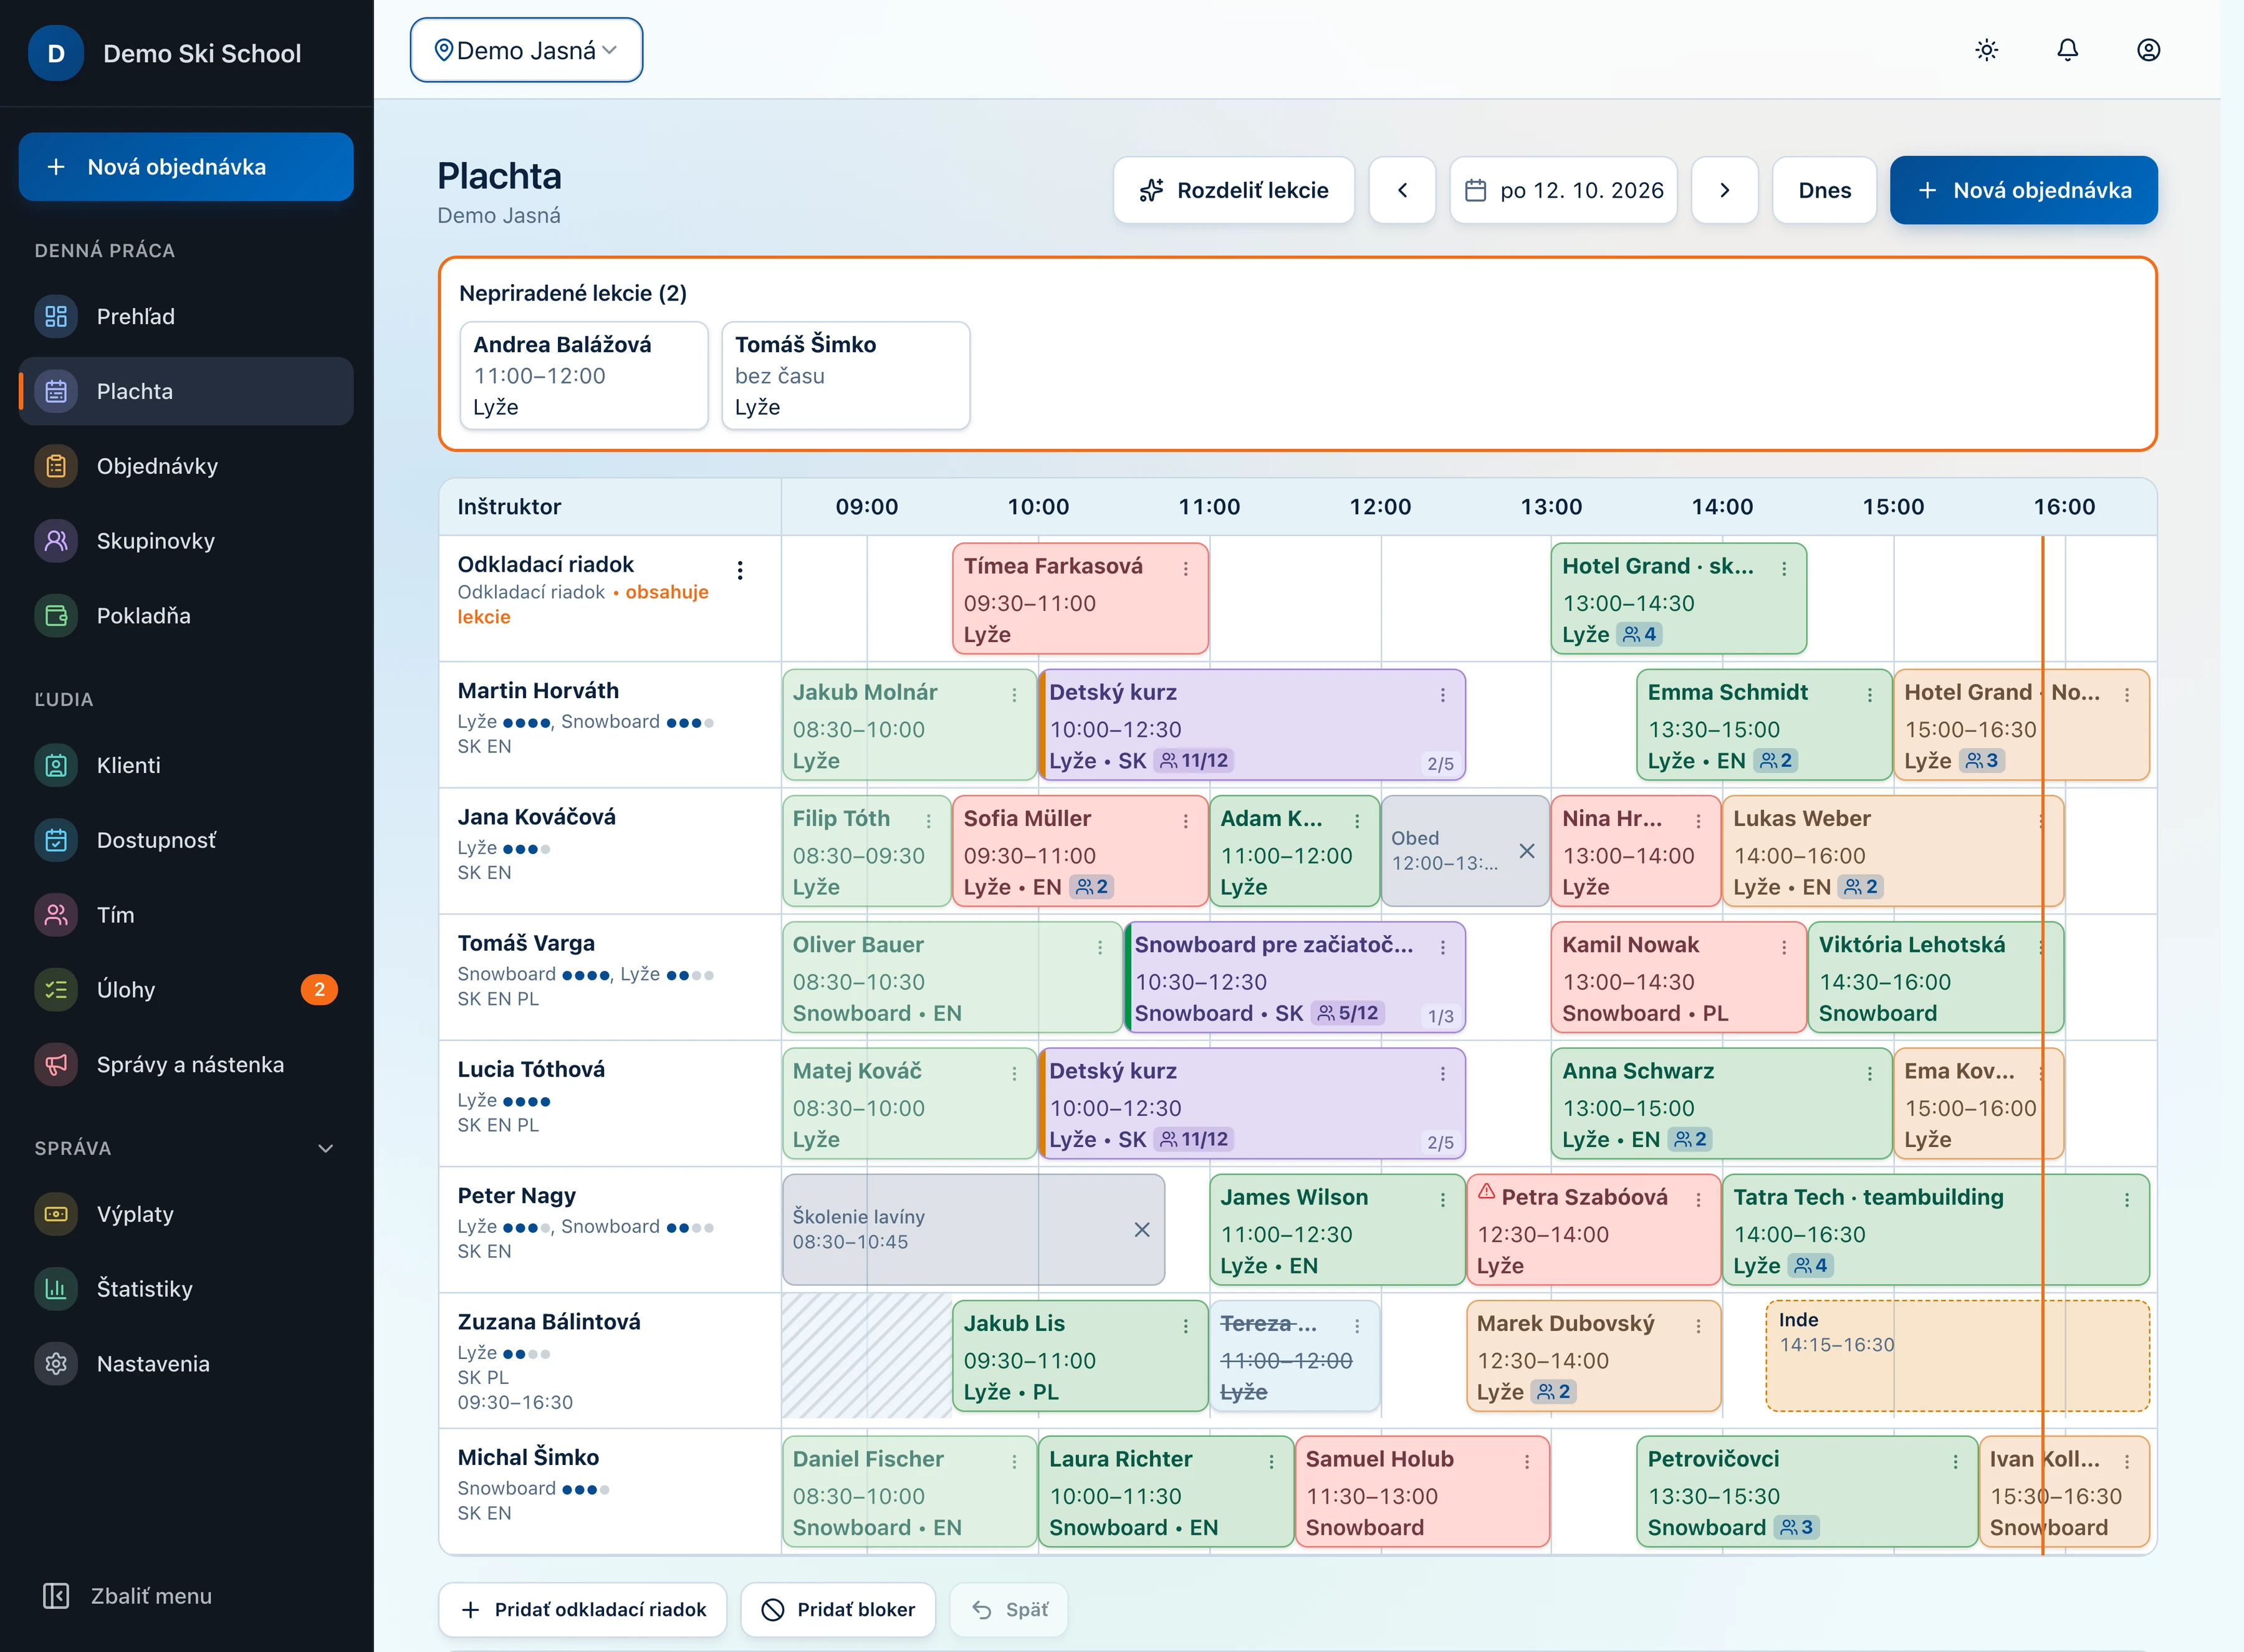2244x1652 pixels.
Task: Click top-right Nová objednávka button
Action: click(2023, 190)
